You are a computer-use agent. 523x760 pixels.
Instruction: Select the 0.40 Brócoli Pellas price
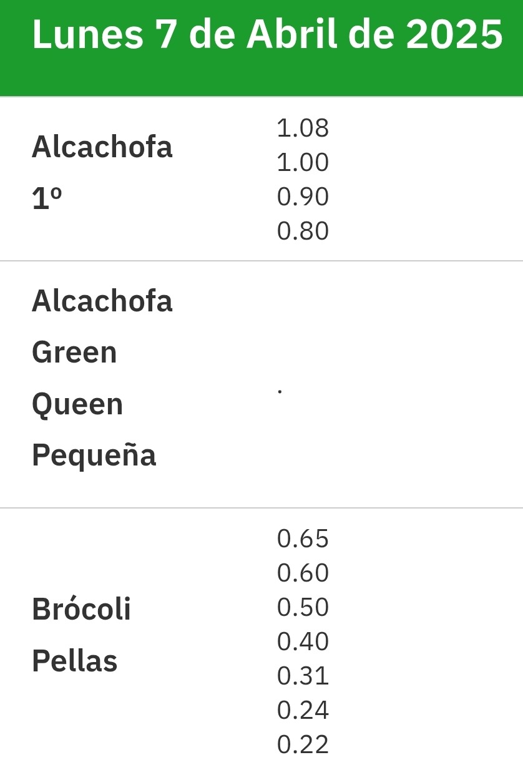click(x=303, y=641)
